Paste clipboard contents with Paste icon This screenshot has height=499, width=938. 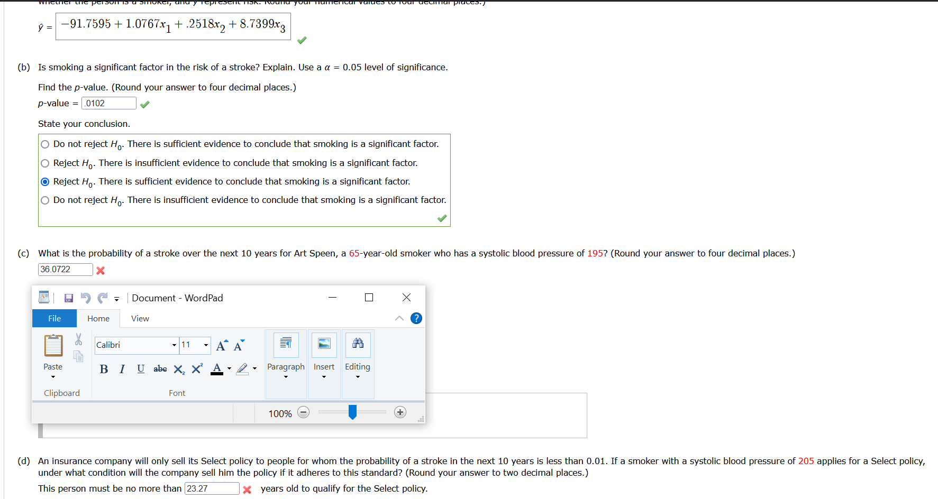coord(53,346)
